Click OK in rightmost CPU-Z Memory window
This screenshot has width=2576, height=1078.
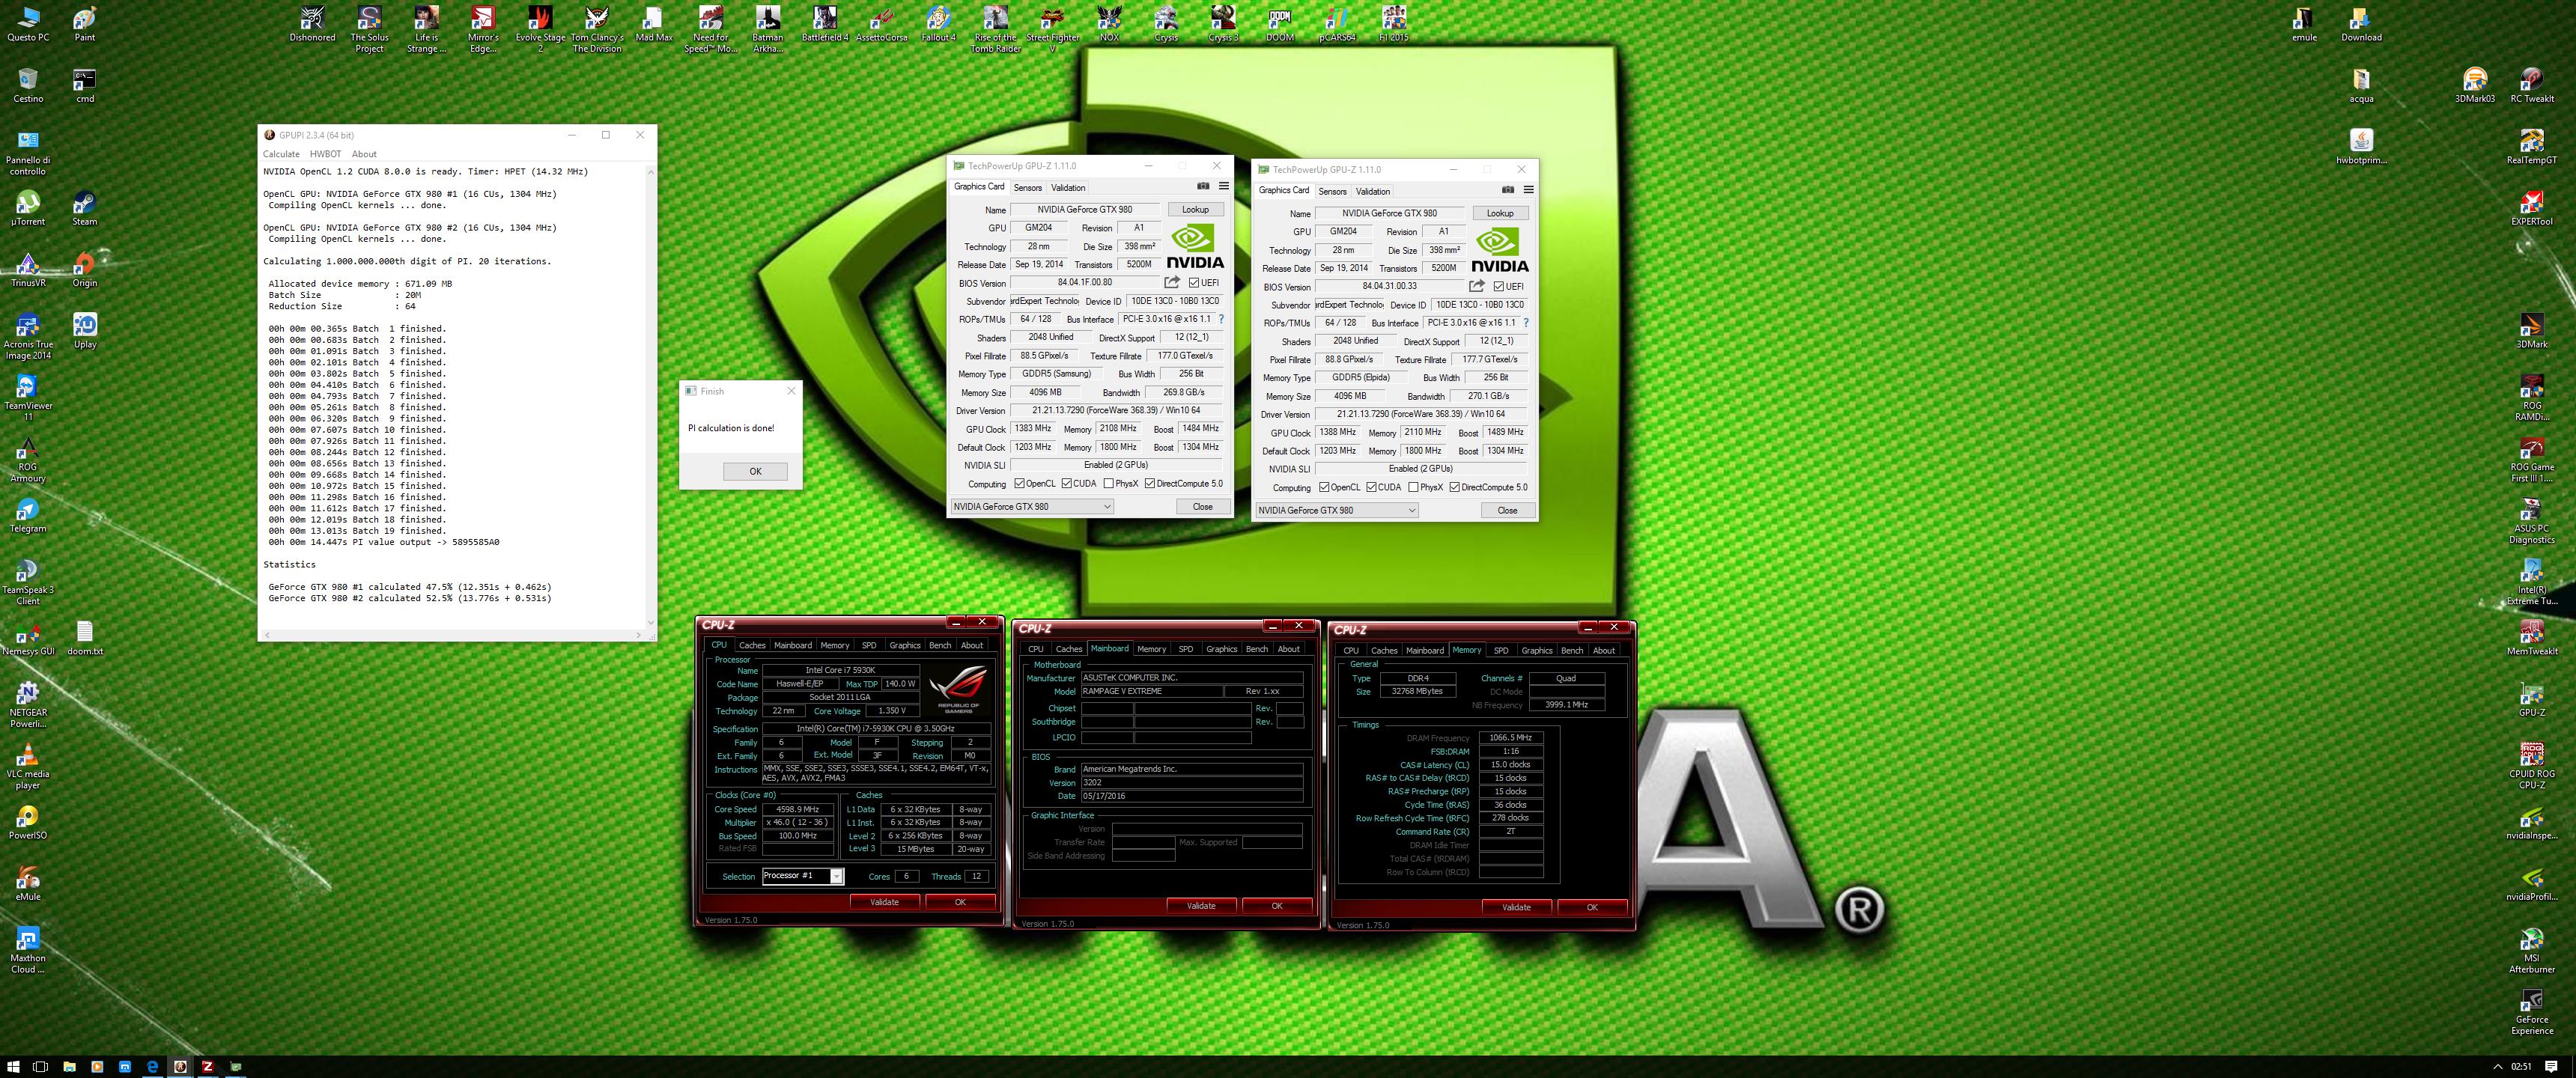pyautogui.click(x=1592, y=908)
